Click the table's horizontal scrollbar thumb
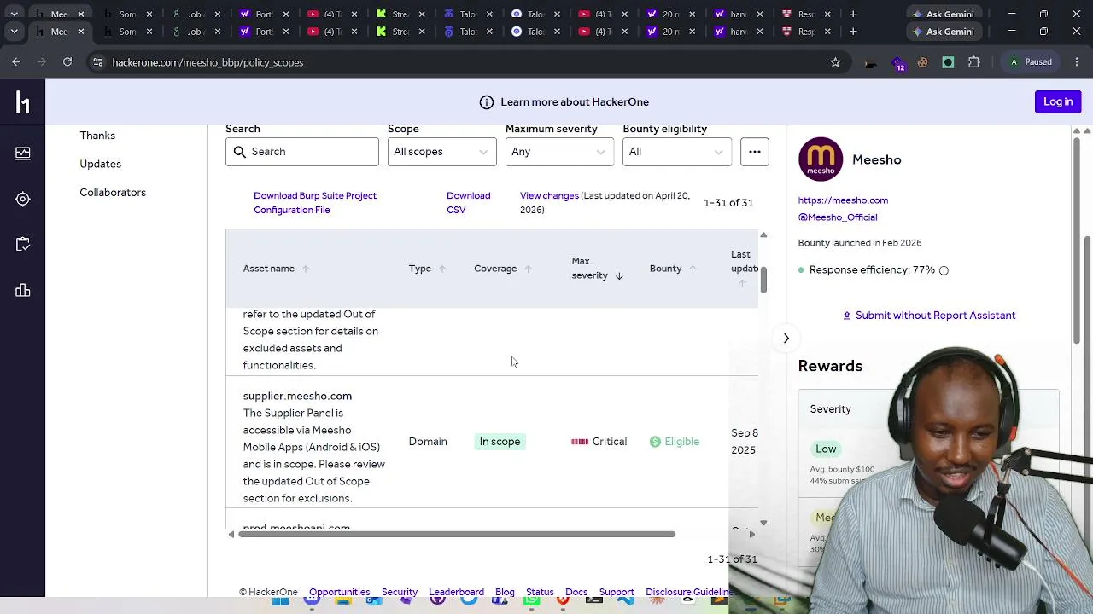1093x614 pixels. 457,535
